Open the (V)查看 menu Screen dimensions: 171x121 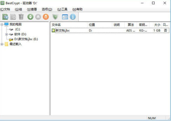pos(32,9)
